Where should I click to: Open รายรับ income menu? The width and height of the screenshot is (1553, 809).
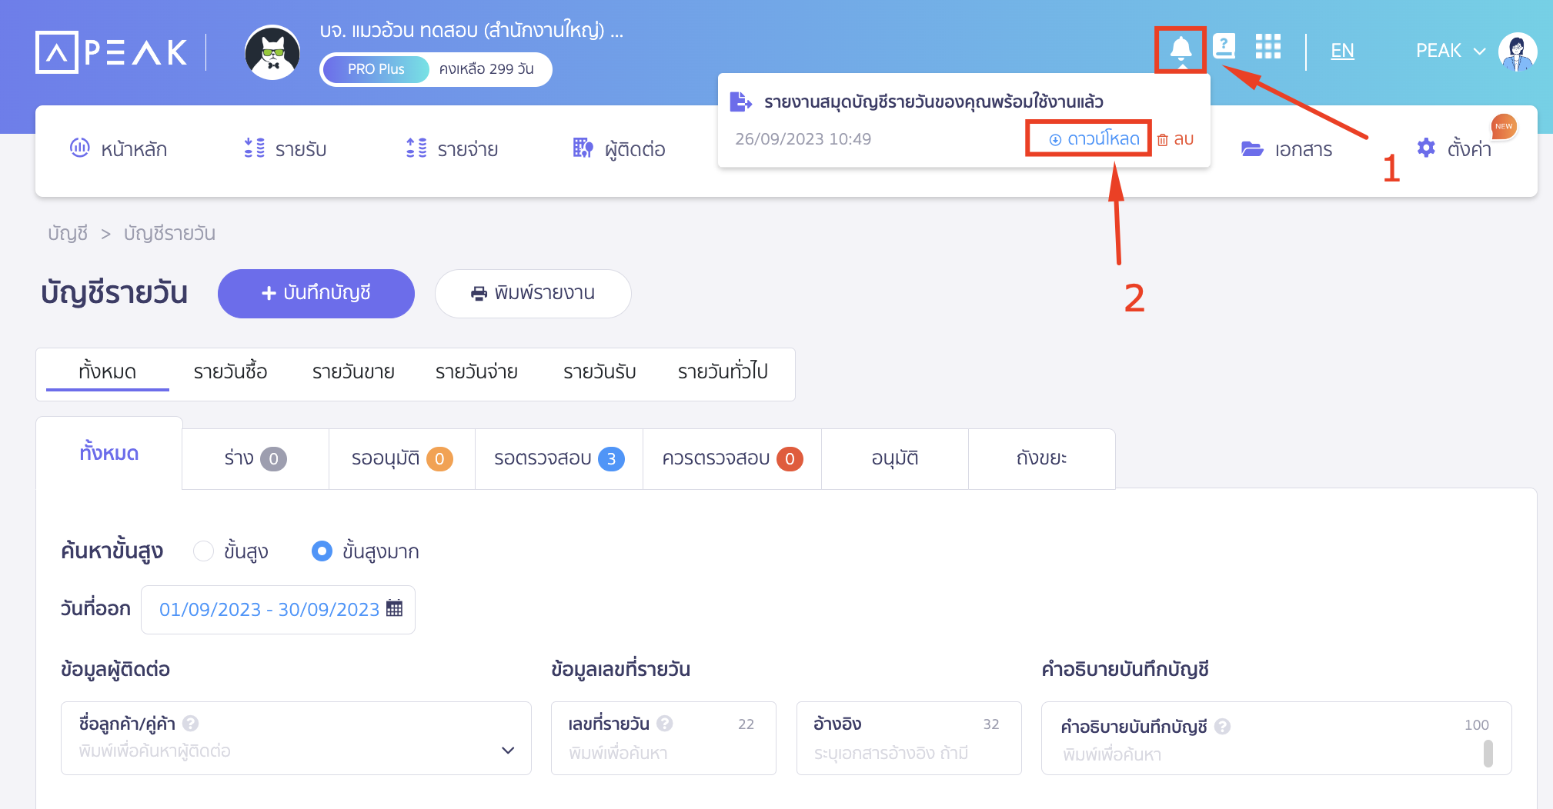(x=286, y=149)
